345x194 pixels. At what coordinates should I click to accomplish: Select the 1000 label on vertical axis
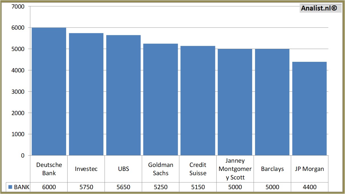(x=18, y=134)
